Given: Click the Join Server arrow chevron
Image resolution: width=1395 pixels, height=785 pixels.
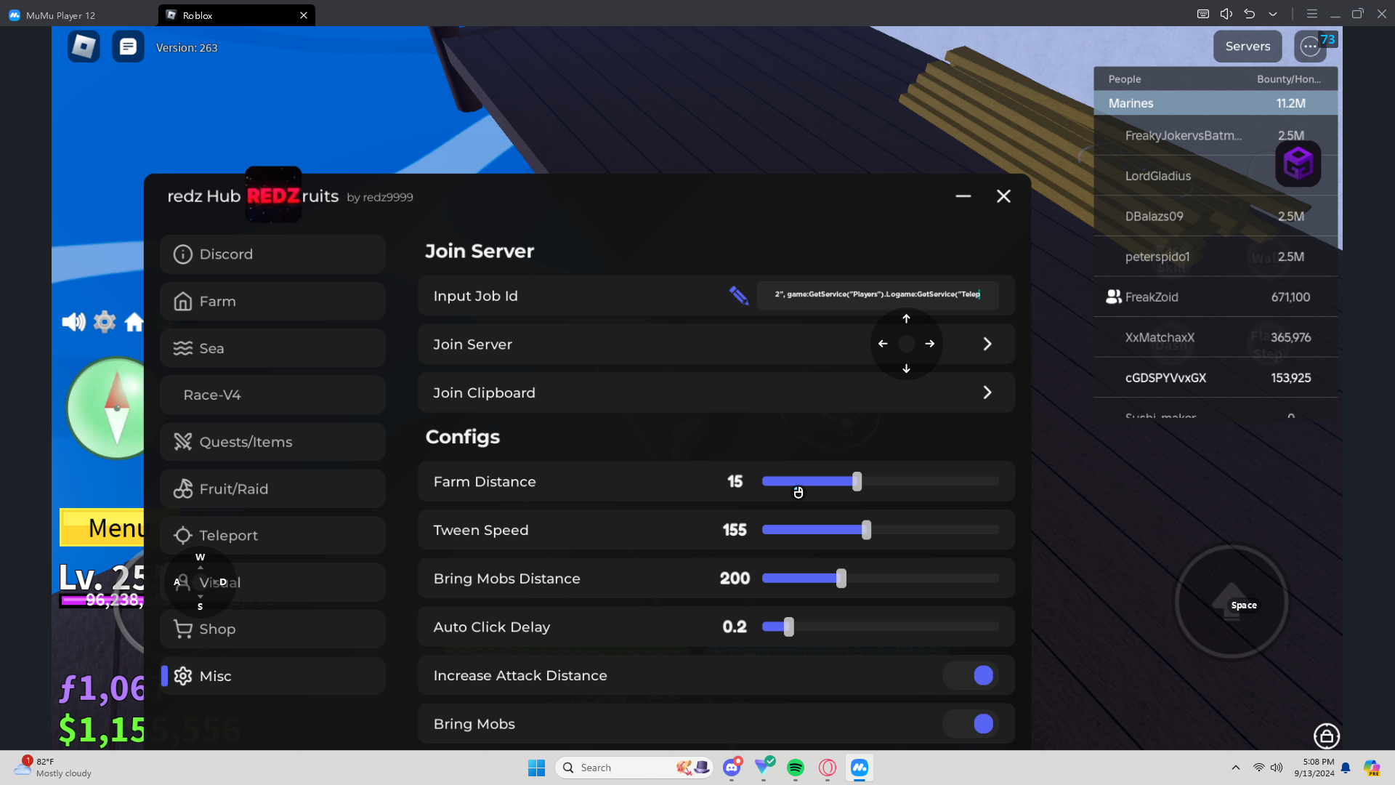Looking at the screenshot, I should click(987, 344).
